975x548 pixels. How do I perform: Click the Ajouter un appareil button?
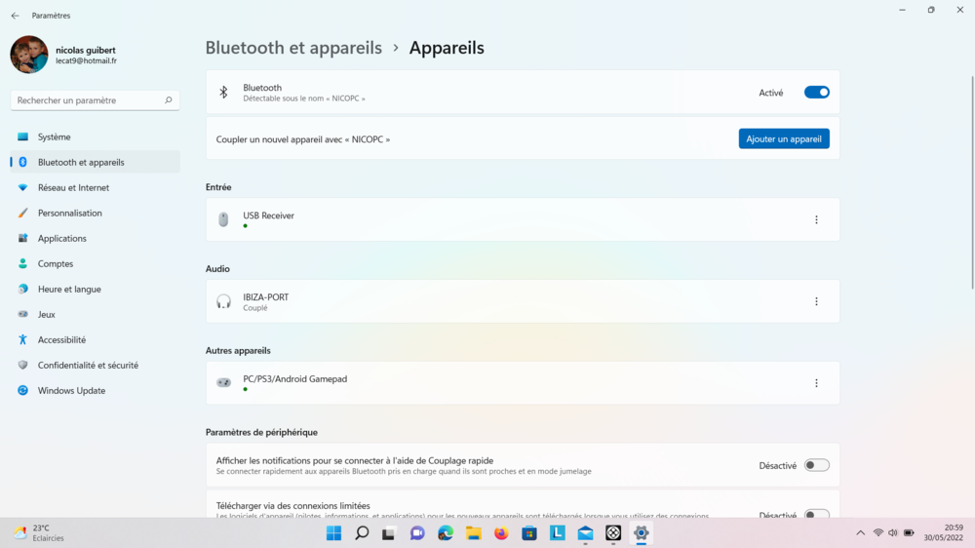tap(783, 139)
